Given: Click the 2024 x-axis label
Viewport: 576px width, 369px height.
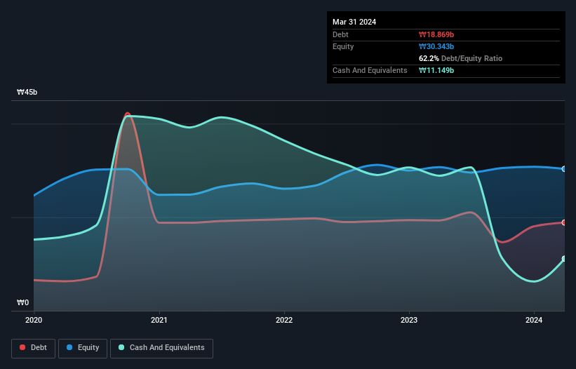Looking at the screenshot, I should (x=534, y=320).
